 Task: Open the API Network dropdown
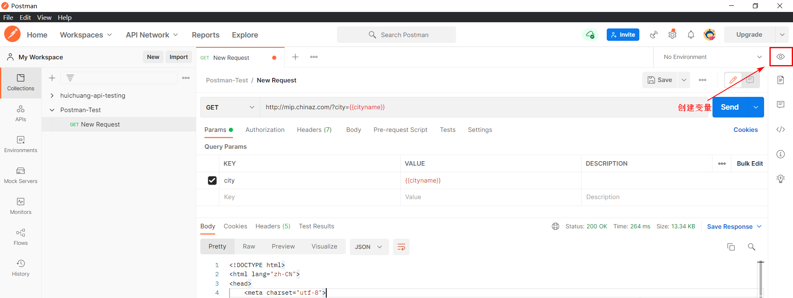pos(152,35)
